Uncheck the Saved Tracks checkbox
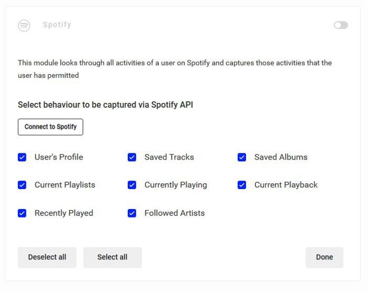This screenshot has width=368, height=291. [132, 157]
